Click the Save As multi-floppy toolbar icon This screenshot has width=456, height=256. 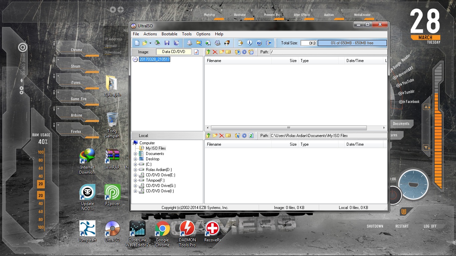pos(177,43)
